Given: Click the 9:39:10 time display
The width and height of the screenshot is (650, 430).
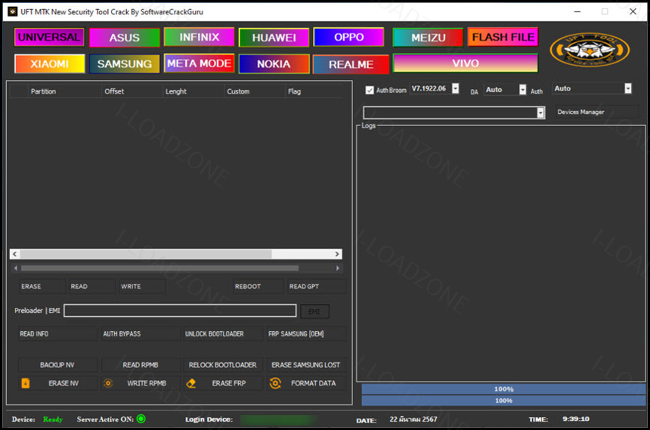Looking at the screenshot, I should pyautogui.click(x=576, y=419).
